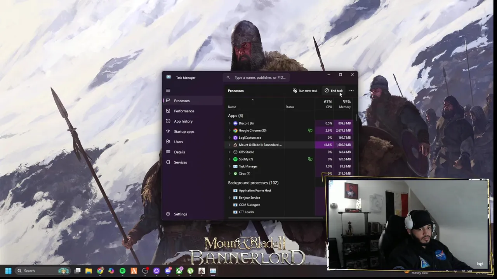
Task: Open the App history page
Action: pos(193,121)
